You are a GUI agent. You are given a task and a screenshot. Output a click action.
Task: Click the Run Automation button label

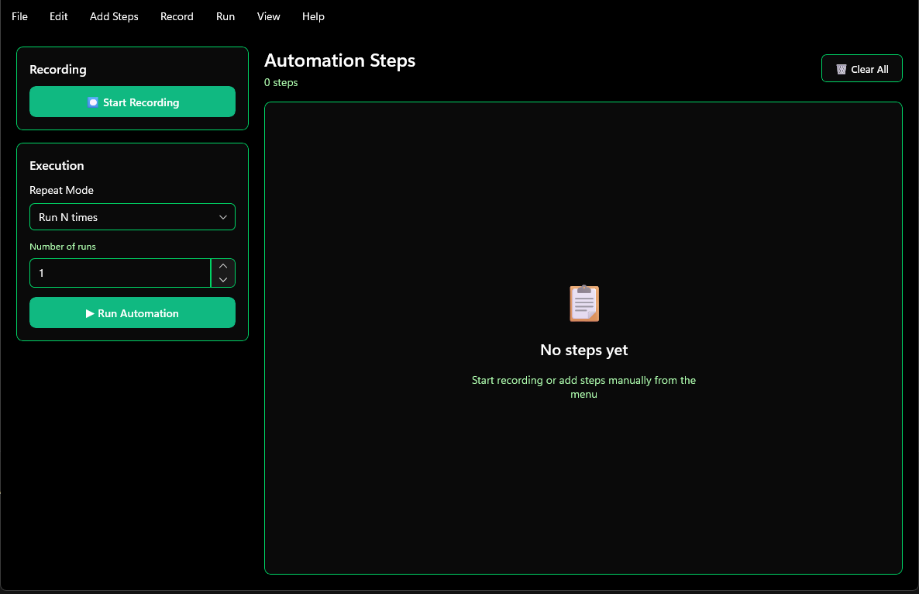pos(138,313)
